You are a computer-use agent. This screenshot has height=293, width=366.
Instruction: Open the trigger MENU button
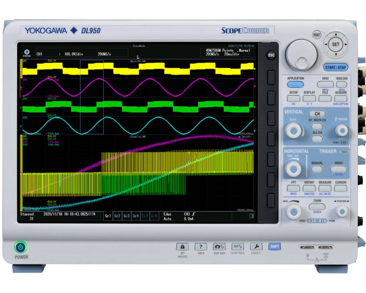tap(338, 169)
